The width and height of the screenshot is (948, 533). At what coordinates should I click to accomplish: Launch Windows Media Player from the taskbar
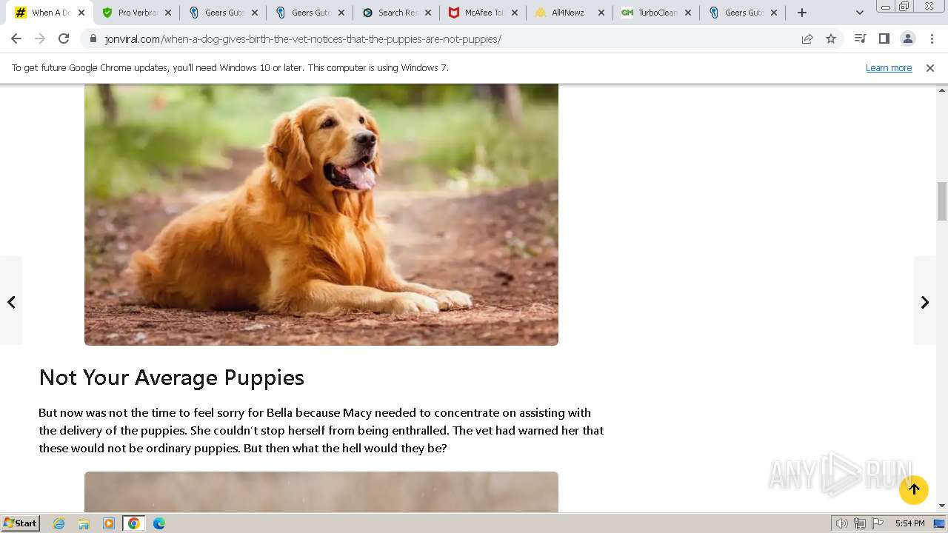pos(109,523)
